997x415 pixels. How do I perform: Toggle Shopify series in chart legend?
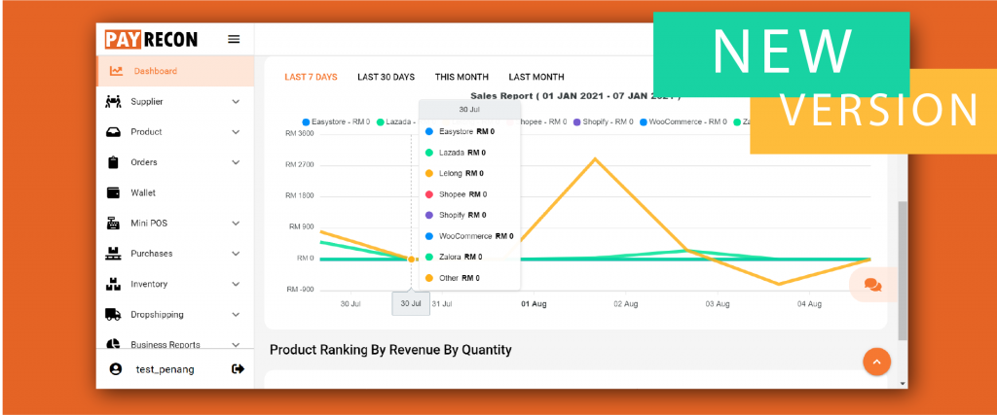602,122
